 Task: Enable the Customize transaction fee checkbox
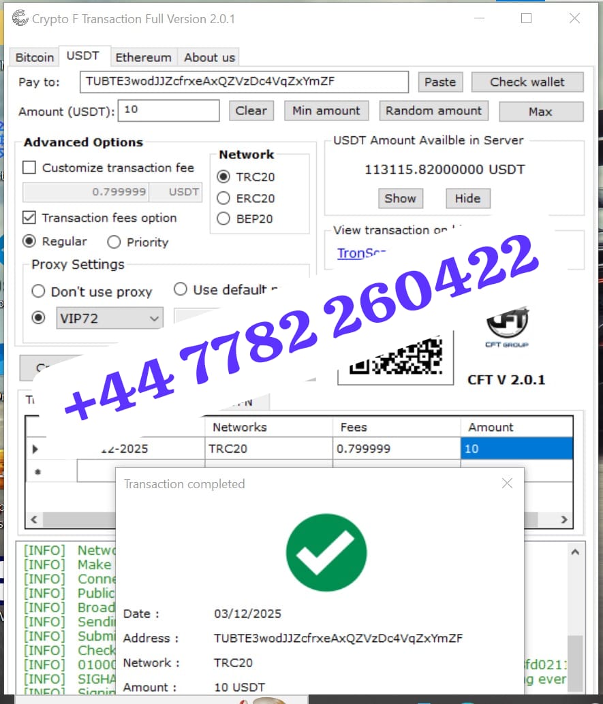coord(29,167)
